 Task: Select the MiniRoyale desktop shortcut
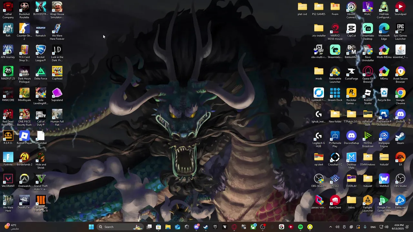[x=24, y=95]
